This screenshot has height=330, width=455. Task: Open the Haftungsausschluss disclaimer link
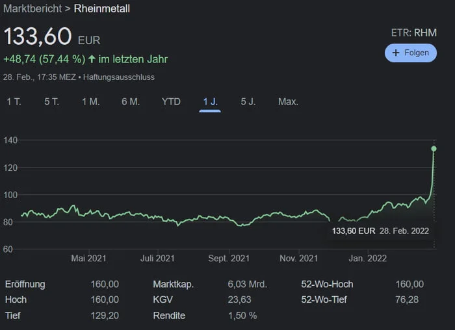pos(119,77)
